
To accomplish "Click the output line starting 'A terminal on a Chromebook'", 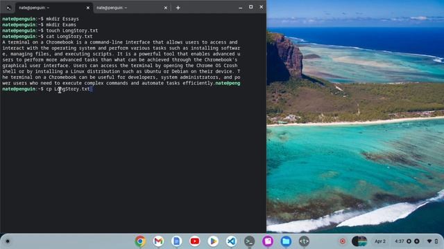I will [120, 42].
